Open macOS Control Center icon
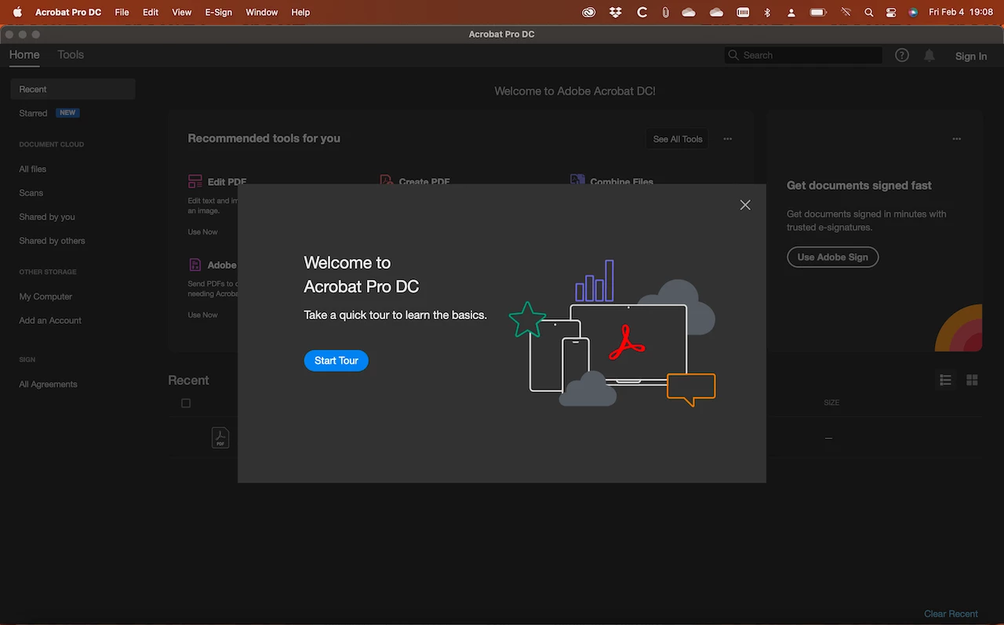Image resolution: width=1004 pixels, height=625 pixels. [x=891, y=13]
